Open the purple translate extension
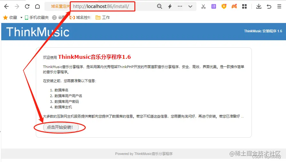Viewport: 286px width, 162px height. point(214,7)
